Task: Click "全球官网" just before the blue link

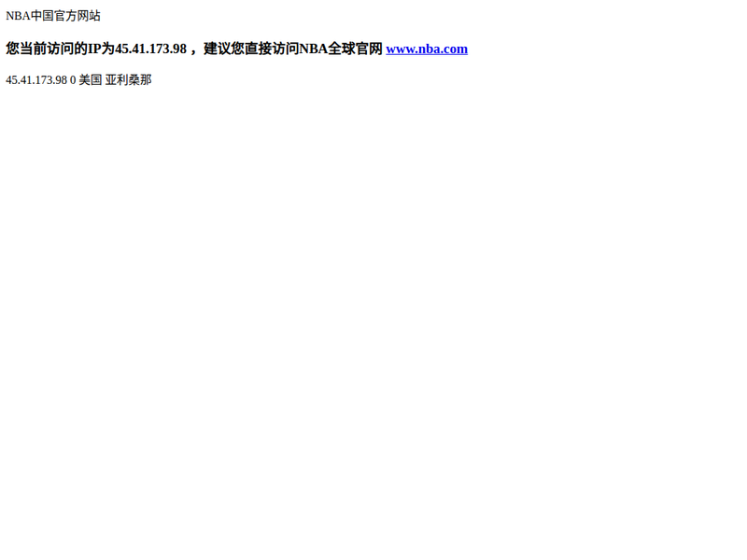Action: [355, 49]
